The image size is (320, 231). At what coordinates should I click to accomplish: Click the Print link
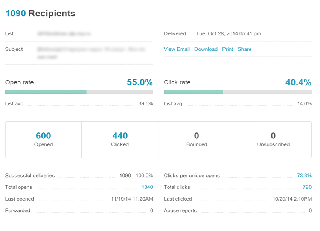tap(227, 49)
